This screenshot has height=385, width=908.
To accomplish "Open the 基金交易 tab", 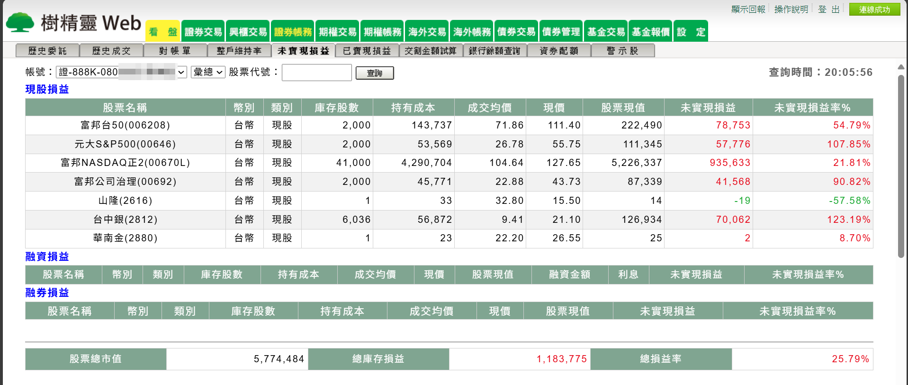I will 606,31.
